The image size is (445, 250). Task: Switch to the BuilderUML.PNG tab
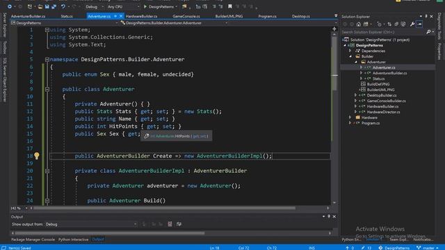click(x=229, y=16)
